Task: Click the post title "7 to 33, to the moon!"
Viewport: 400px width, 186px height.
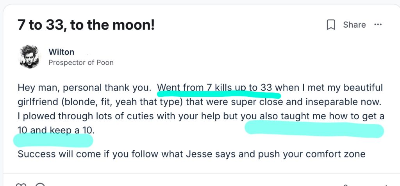Action: click(x=86, y=25)
